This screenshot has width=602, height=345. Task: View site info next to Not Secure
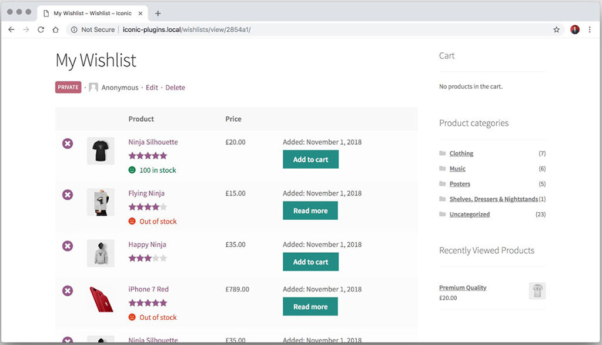(x=74, y=29)
